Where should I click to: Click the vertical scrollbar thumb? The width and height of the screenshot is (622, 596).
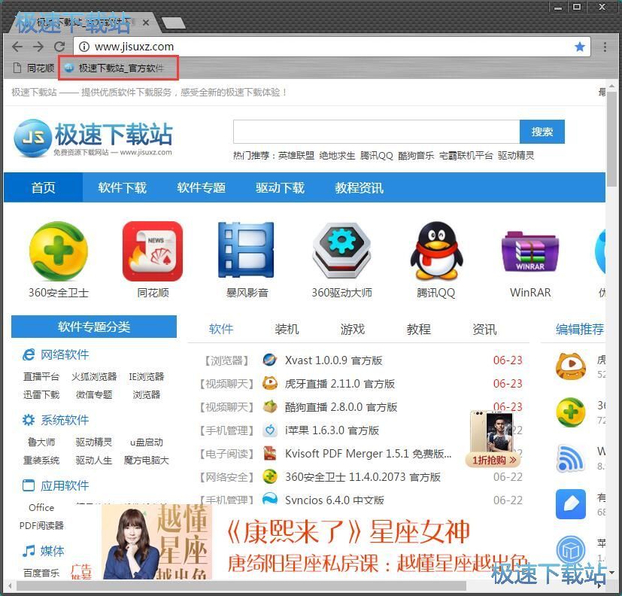coord(613,138)
